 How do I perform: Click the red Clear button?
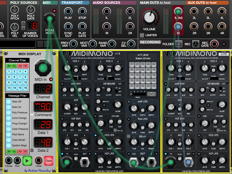click(x=48, y=161)
